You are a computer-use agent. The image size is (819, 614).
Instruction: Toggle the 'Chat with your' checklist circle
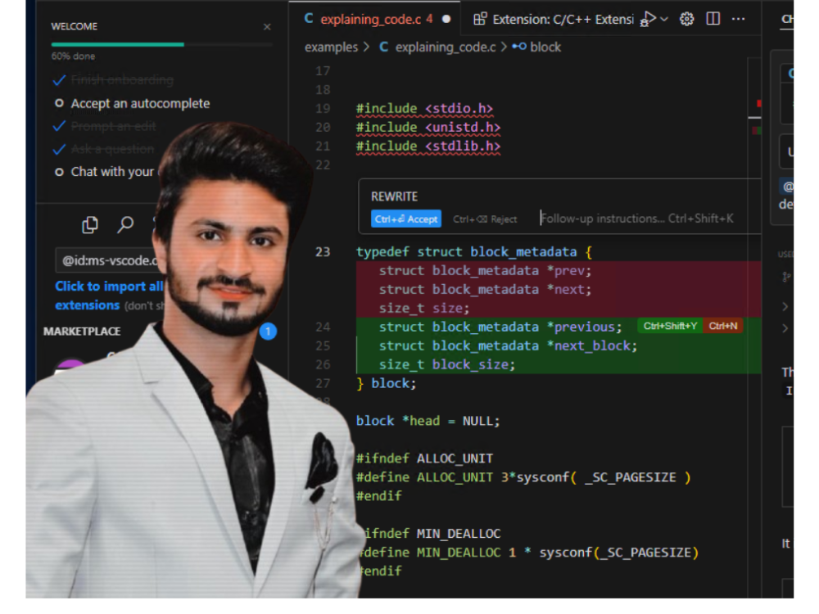pos(59,172)
